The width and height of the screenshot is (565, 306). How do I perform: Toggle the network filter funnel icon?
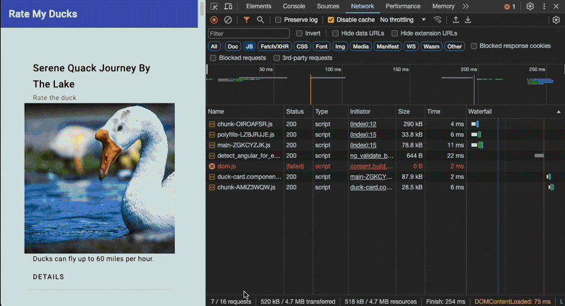[247, 20]
